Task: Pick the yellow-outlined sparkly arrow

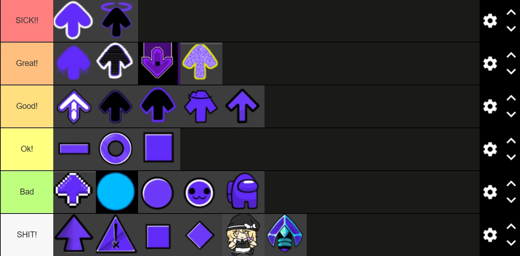Action: 201,64
